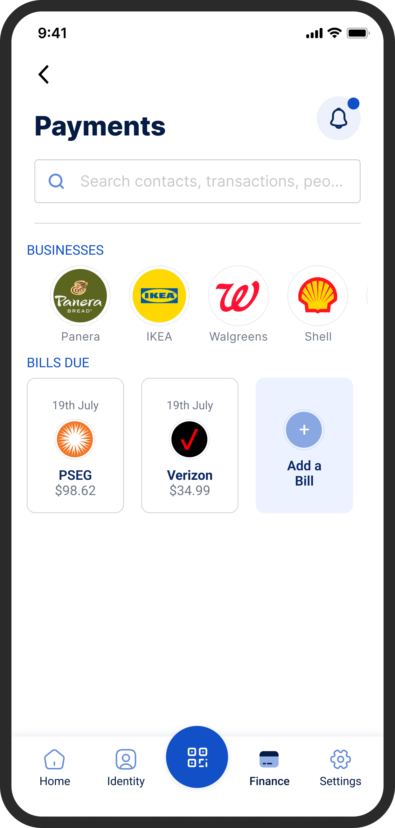395x828 pixels.
Task: Select the Finance tab
Action: 269,767
